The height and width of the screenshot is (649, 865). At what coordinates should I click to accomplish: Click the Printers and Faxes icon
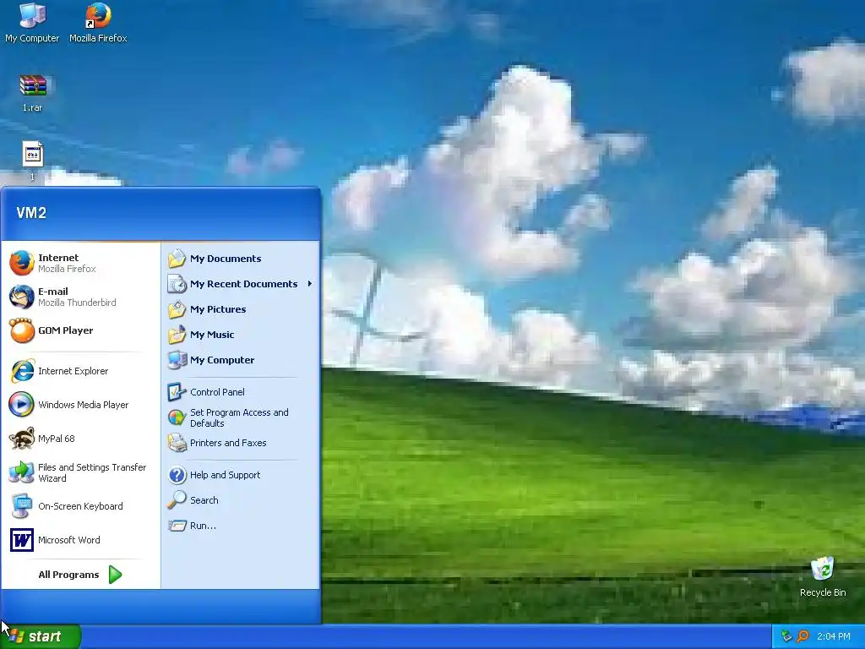177,443
